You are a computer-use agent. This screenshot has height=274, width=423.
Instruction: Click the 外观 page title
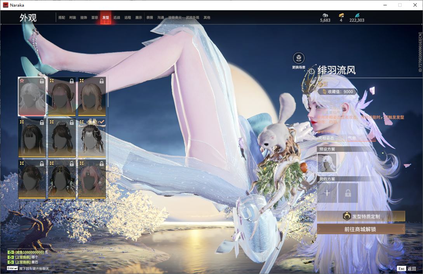(28, 18)
